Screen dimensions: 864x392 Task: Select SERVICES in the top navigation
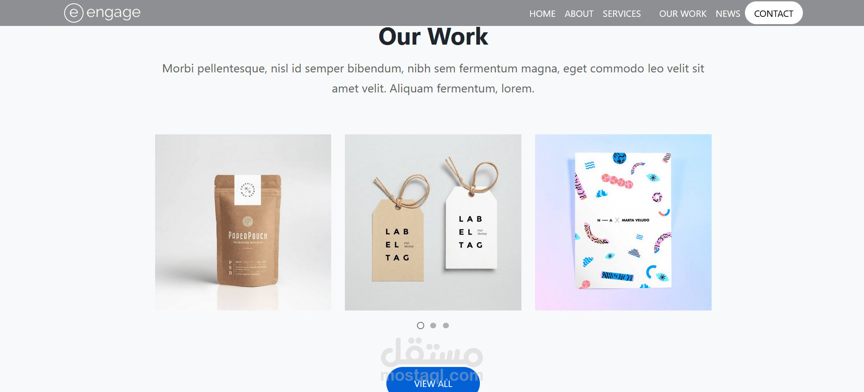[622, 14]
